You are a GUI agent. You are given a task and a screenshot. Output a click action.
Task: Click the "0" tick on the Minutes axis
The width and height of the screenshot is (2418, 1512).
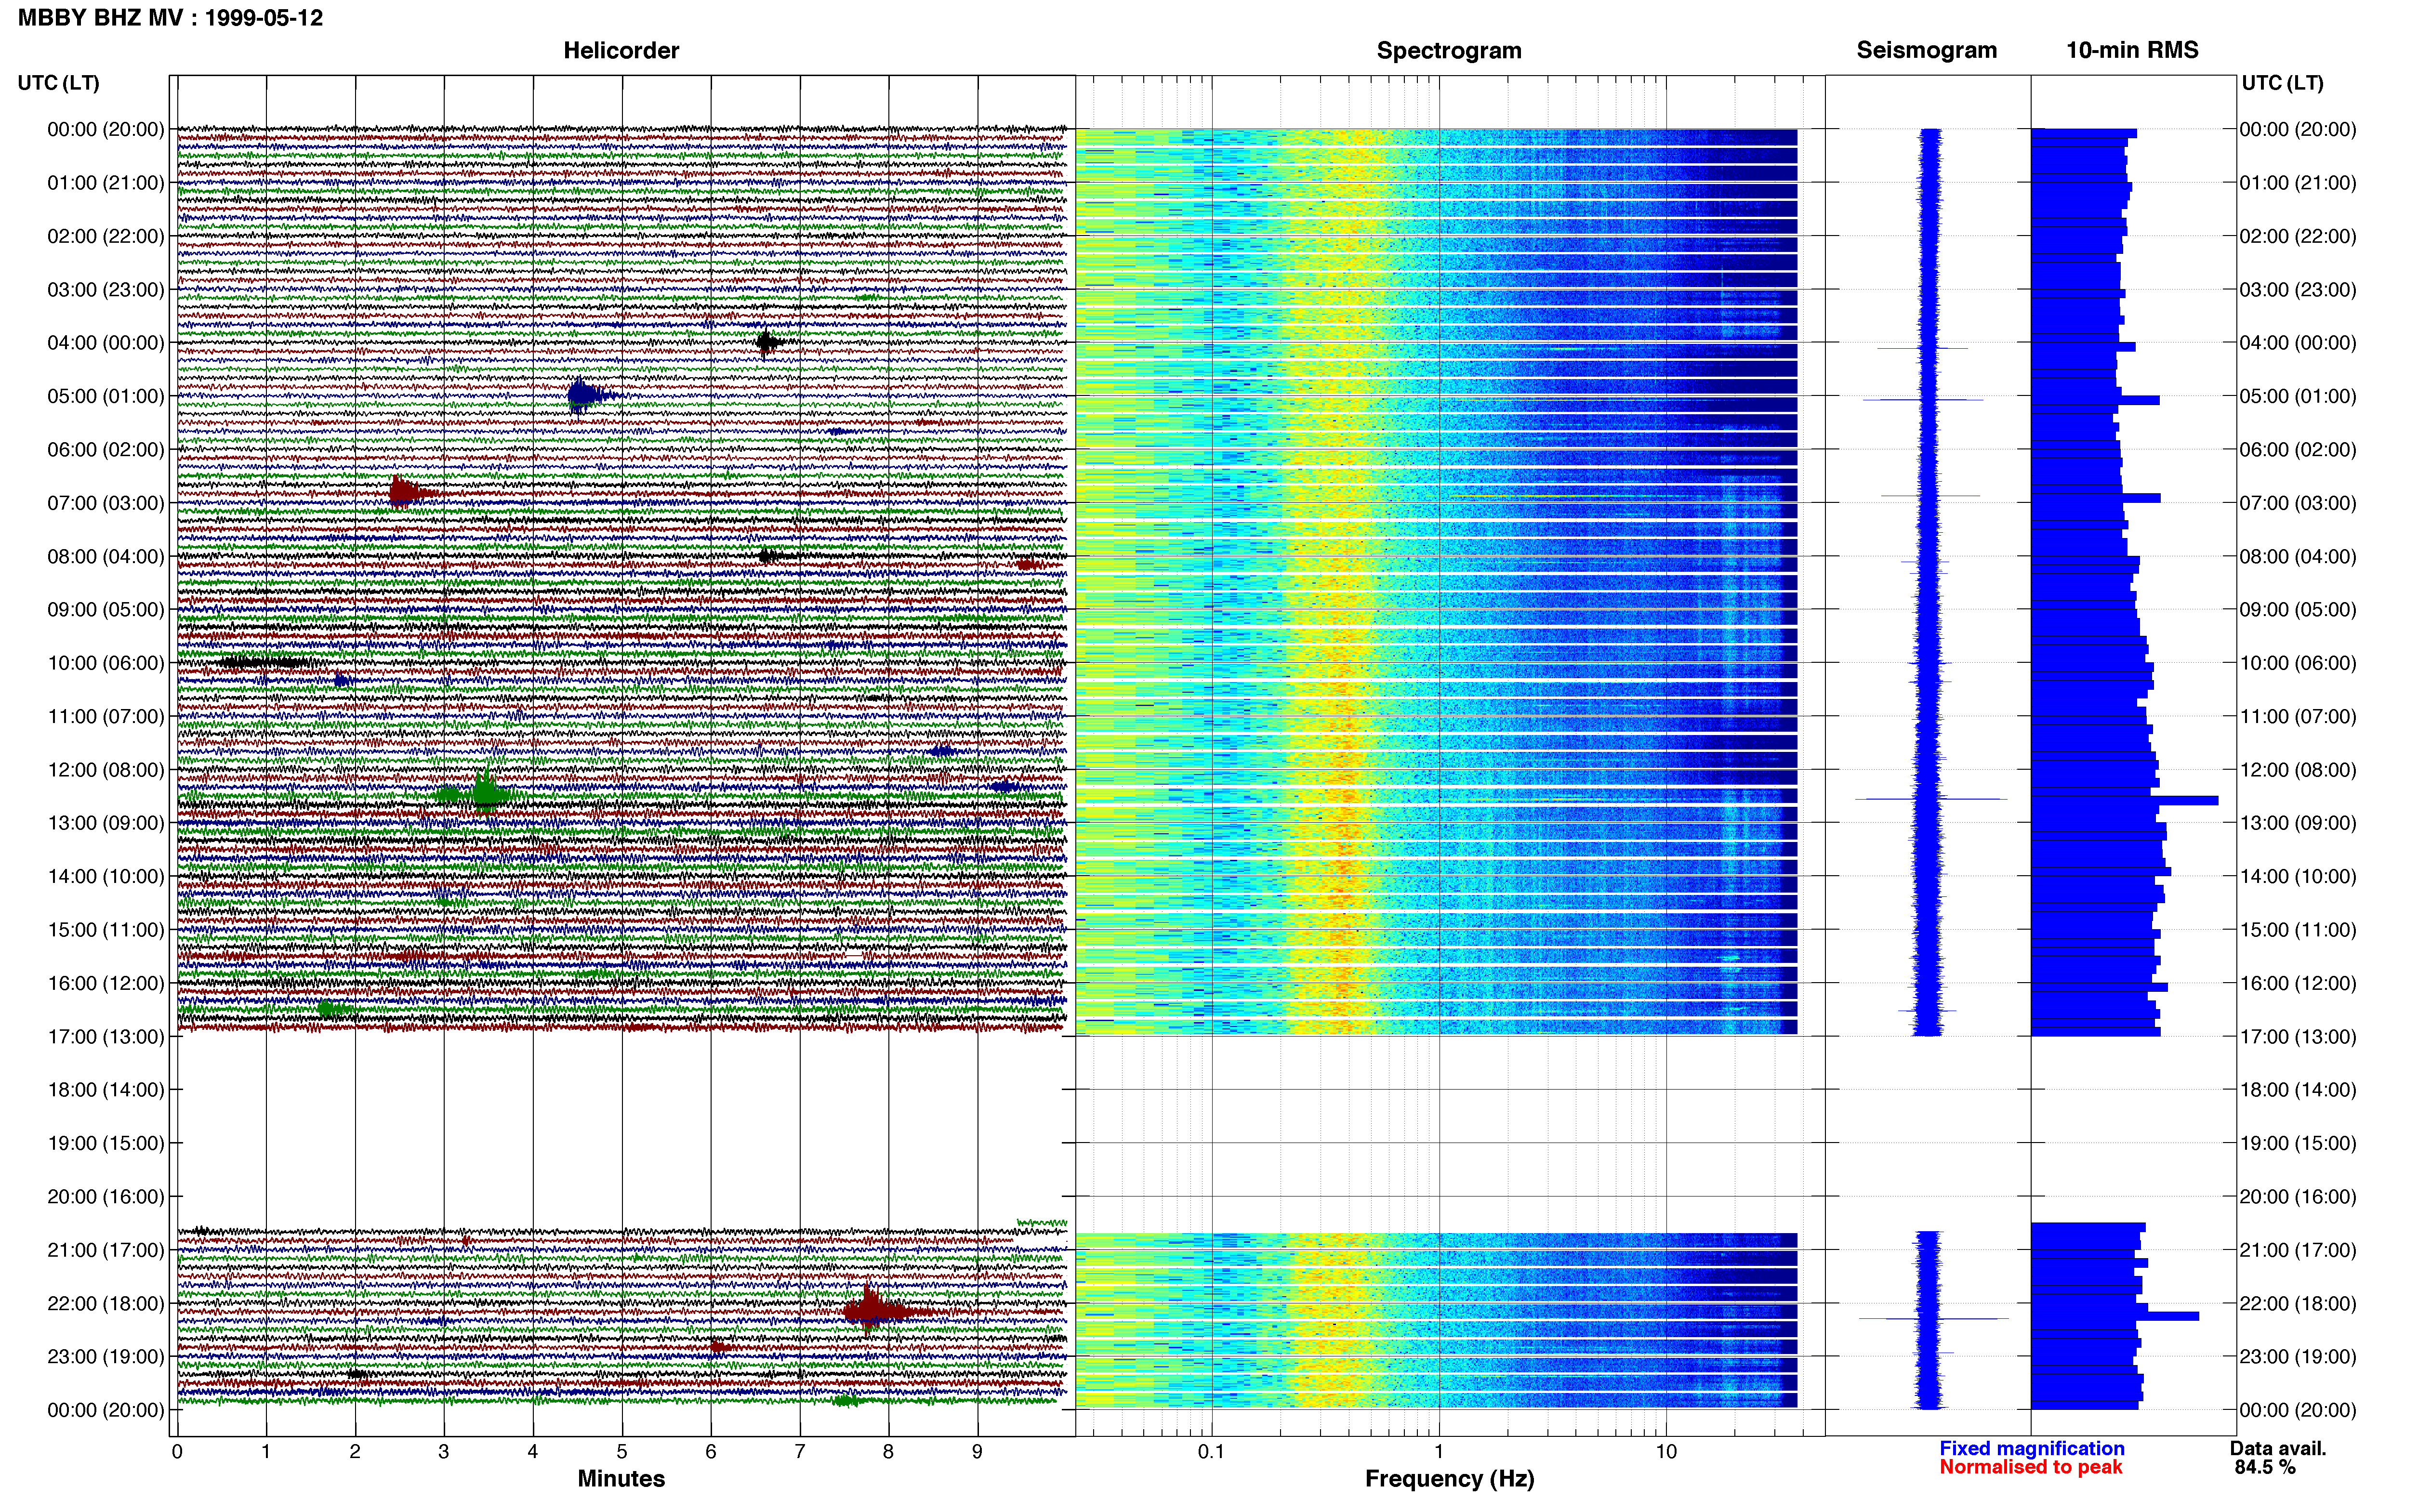(x=177, y=1451)
